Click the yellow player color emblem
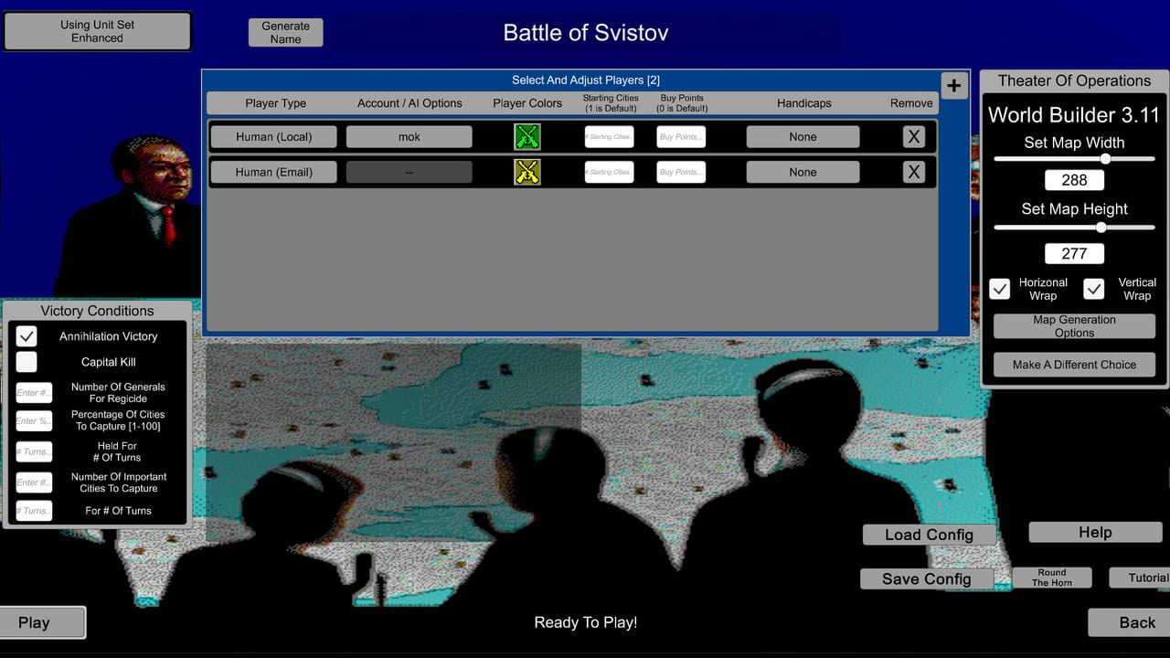Viewport: 1170px width, 658px height. click(x=527, y=172)
